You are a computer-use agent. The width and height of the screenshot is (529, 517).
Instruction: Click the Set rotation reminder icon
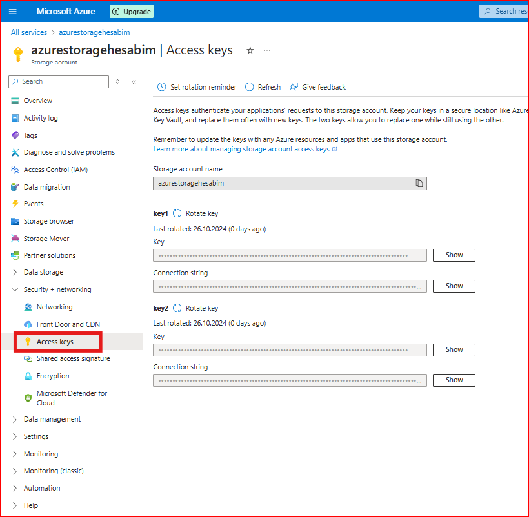point(161,87)
